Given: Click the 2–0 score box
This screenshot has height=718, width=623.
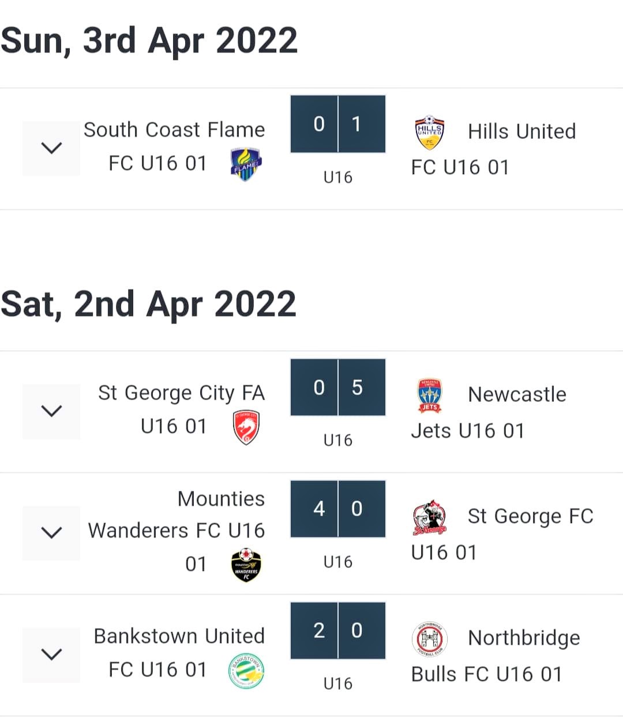Looking at the screenshot, I should point(337,630).
